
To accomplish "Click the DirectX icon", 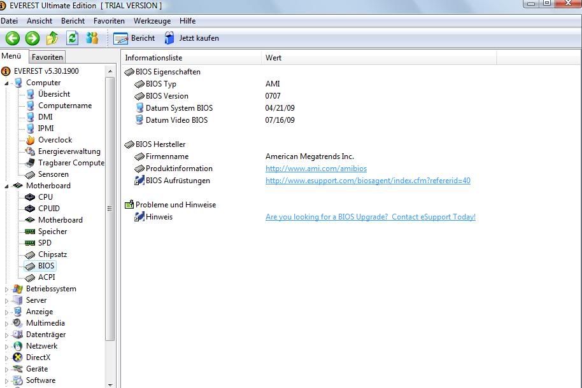I will (18, 357).
